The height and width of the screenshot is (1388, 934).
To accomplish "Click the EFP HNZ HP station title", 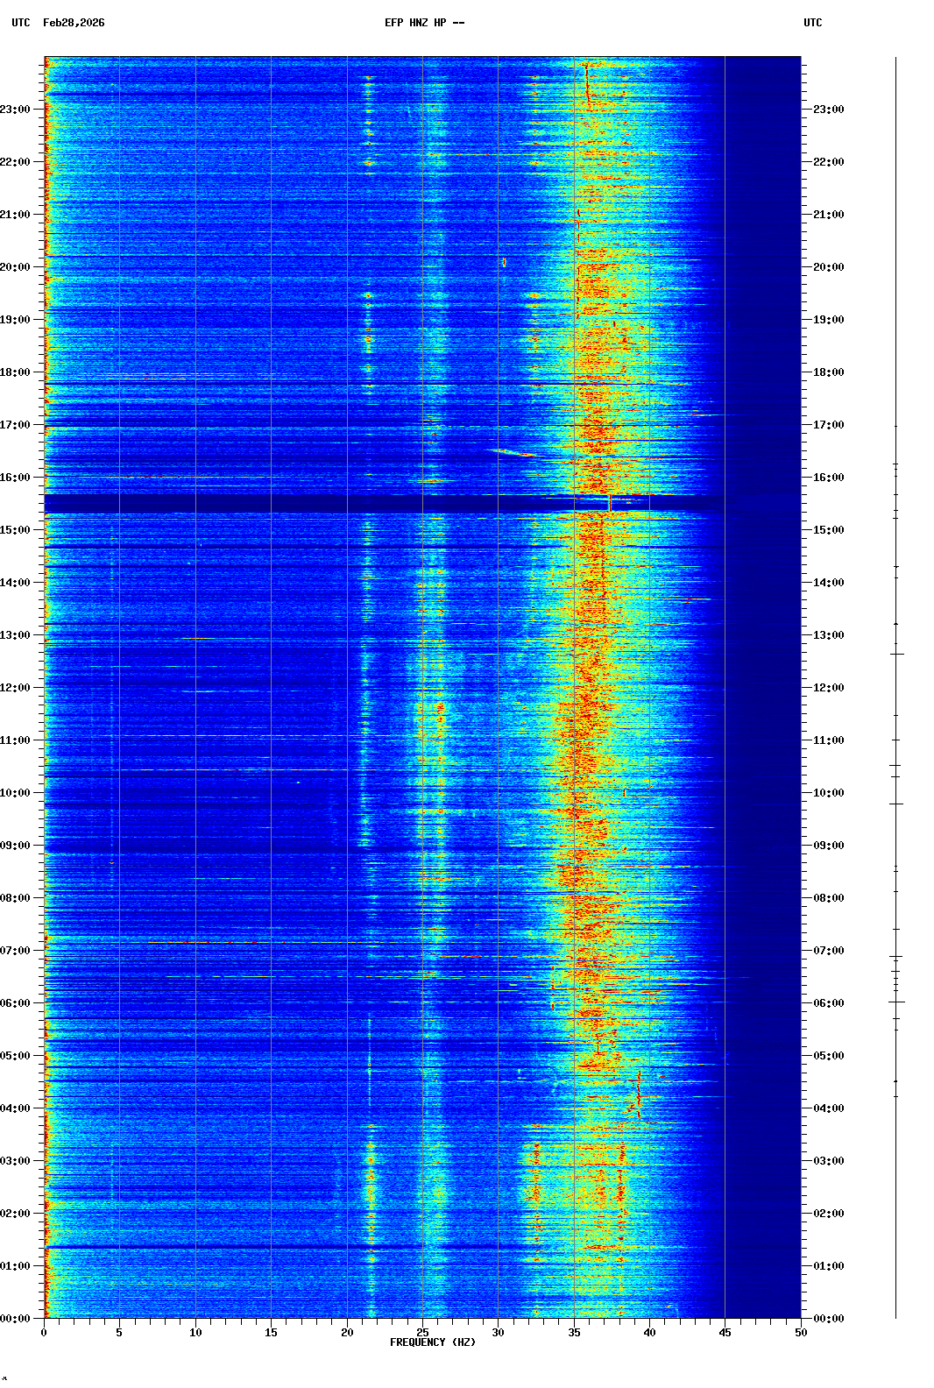I will coord(424,23).
